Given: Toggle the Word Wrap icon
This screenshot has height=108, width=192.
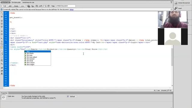Looking at the screenshot, I should [x=2, y=44].
